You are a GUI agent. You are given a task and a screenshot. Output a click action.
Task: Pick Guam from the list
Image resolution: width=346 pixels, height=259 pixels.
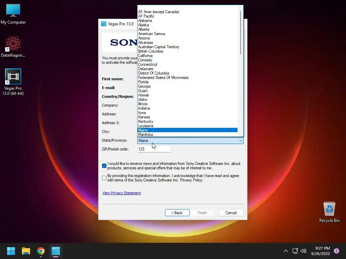click(187, 91)
